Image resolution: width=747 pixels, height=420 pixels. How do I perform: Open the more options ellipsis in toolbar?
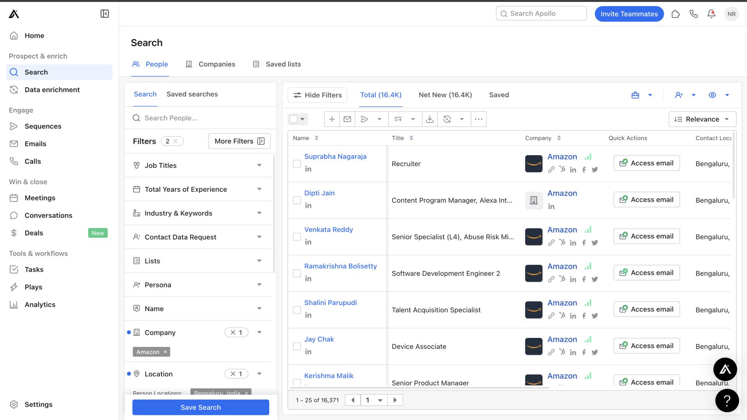click(x=479, y=119)
